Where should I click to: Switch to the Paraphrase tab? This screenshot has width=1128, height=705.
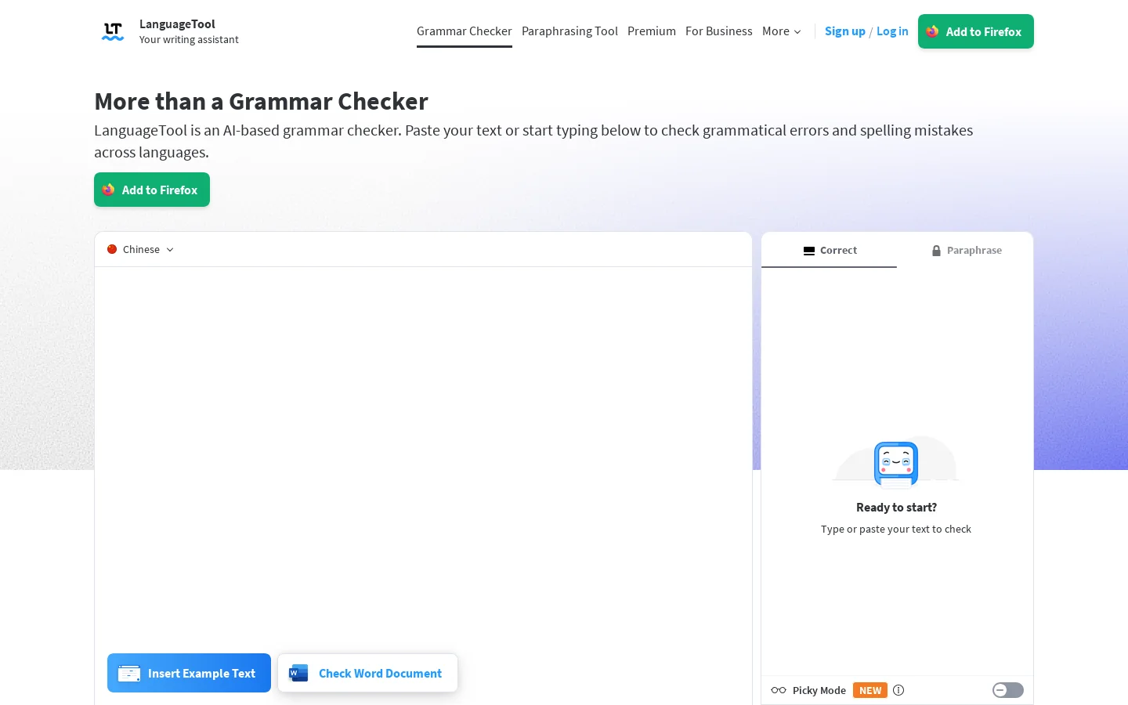point(965,250)
